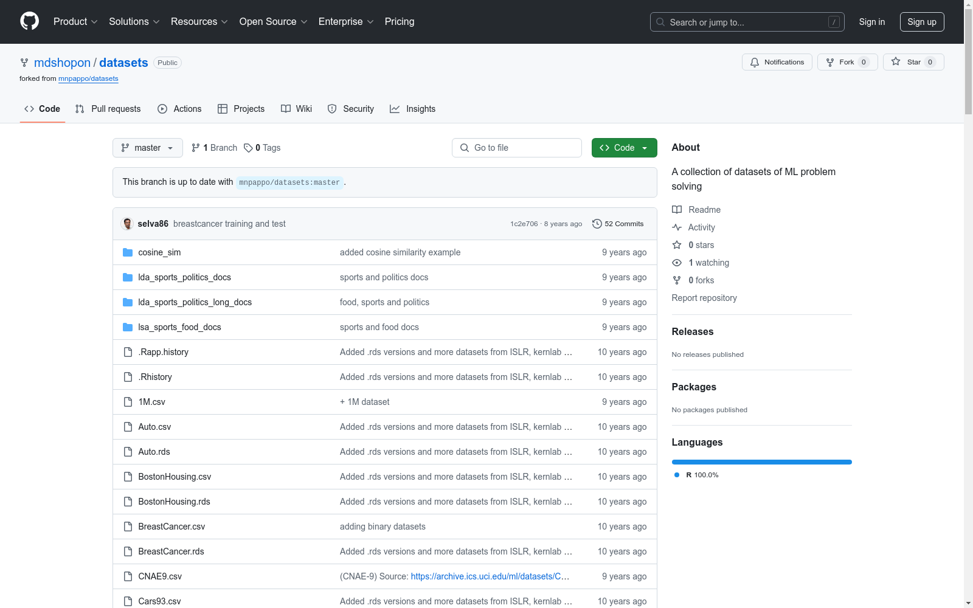View the 52 Commits history
This screenshot has width=973, height=608.
tap(618, 224)
